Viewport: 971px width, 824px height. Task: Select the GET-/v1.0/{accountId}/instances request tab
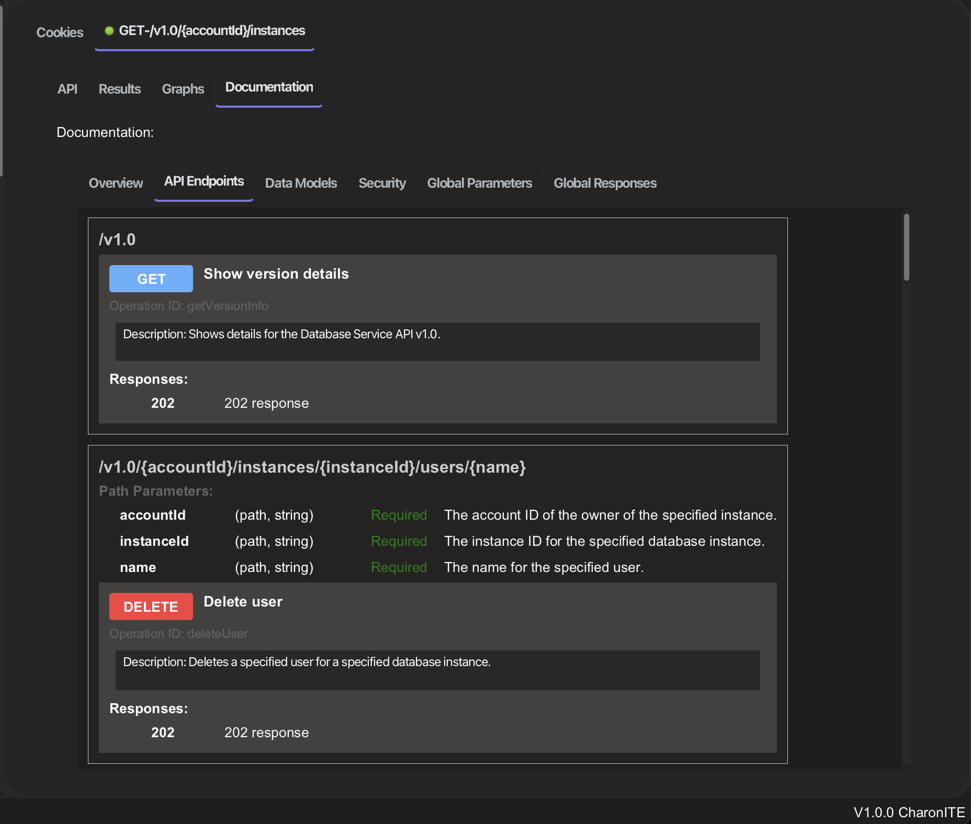coord(211,31)
